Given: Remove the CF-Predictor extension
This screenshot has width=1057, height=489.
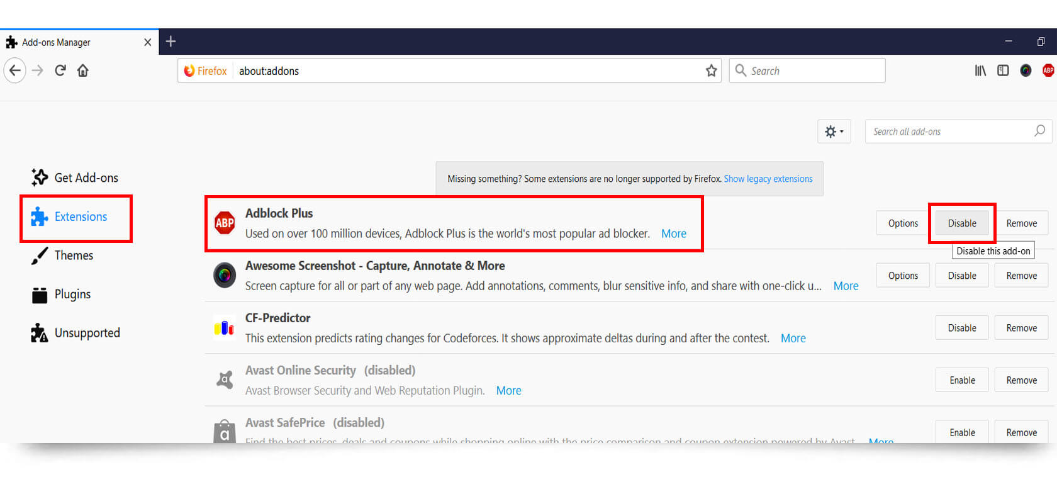Looking at the screenshot, I should tap(1021, 328).
